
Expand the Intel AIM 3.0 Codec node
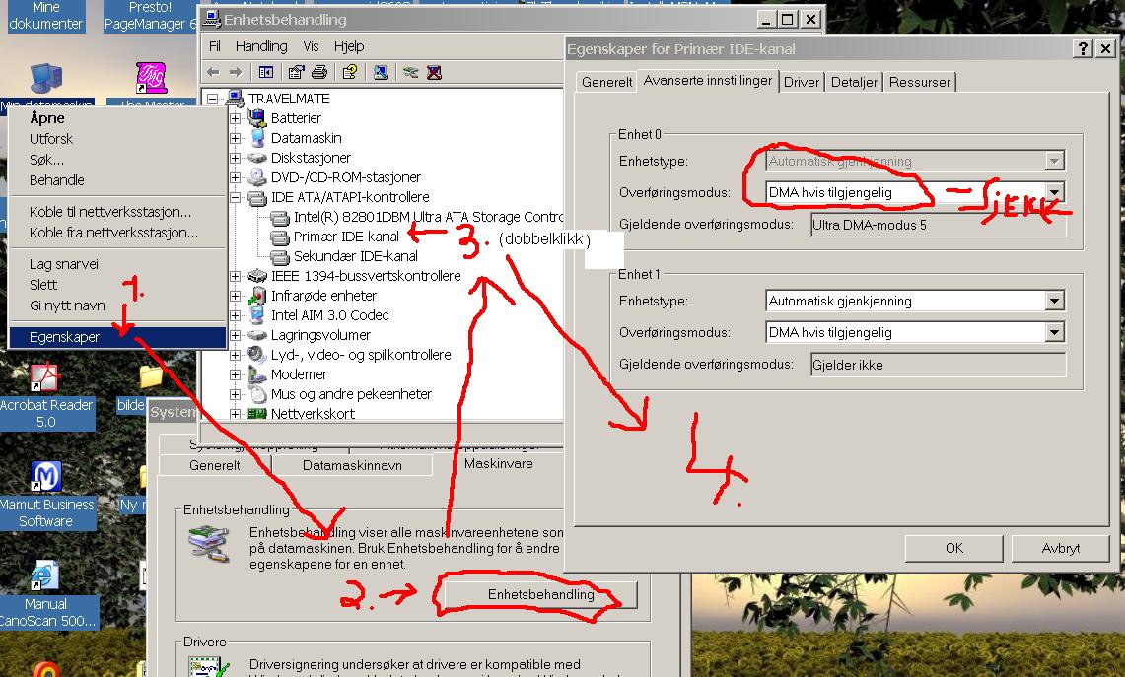point(235,315)
